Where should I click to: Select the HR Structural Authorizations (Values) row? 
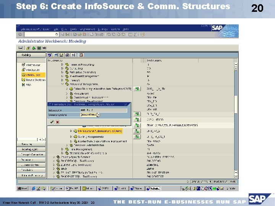coord(100,131)
